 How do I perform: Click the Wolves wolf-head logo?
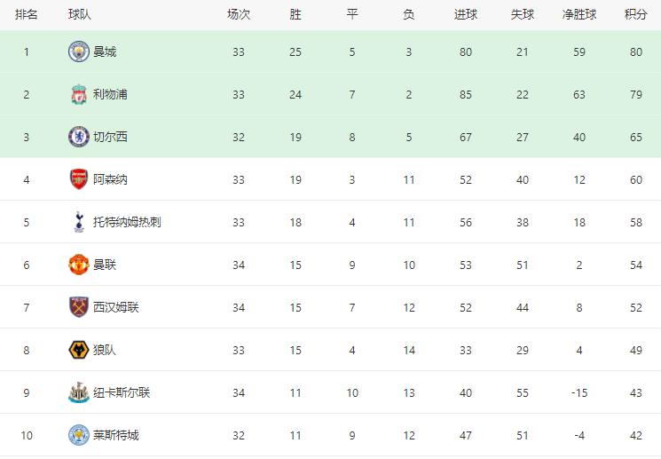coord(79,350)
